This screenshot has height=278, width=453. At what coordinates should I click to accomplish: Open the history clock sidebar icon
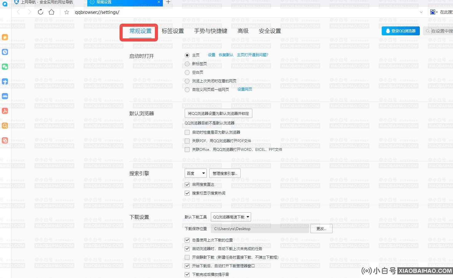pos(5,52)
